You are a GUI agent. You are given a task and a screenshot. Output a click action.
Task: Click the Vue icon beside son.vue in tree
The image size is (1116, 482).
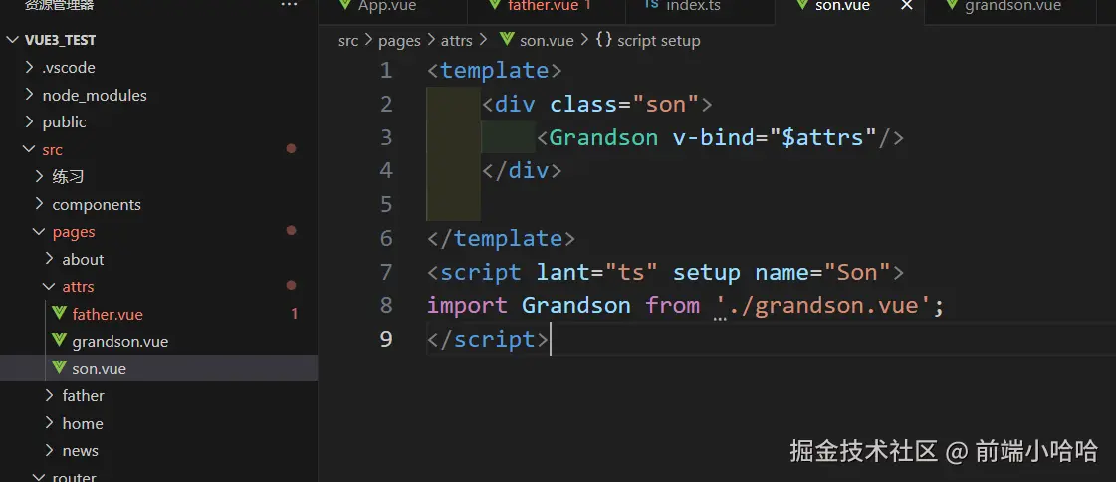59,368
